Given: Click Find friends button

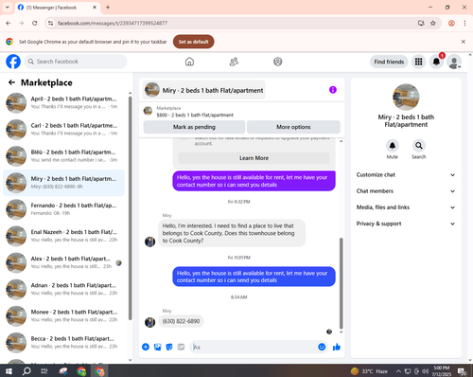Looking at the screenshot, I should 389,62.
